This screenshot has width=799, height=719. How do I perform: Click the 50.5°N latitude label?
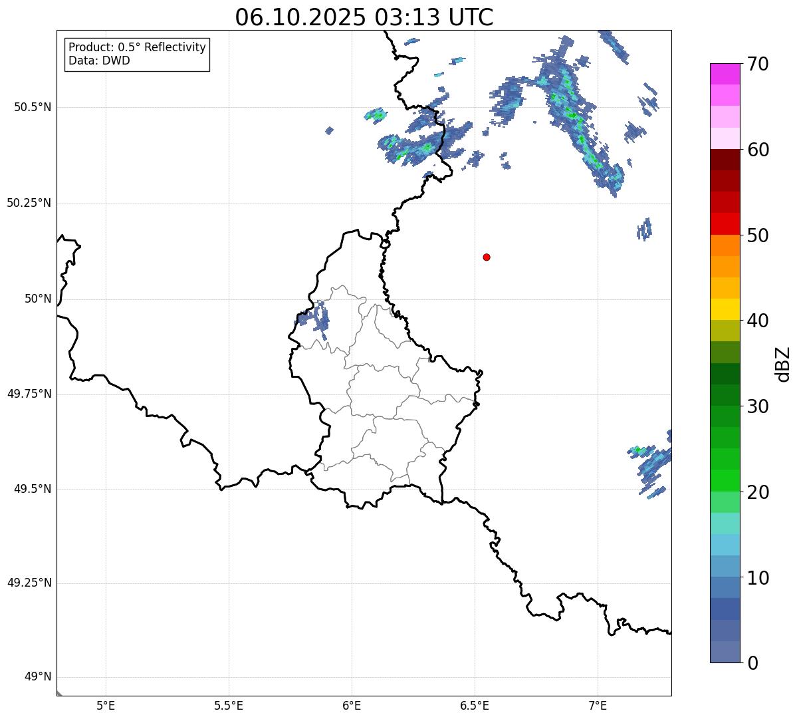33,107
